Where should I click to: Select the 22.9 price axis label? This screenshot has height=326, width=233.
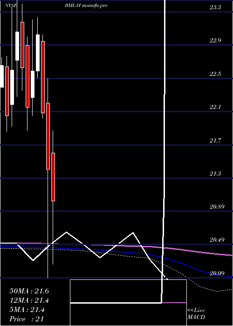point(215,41)
